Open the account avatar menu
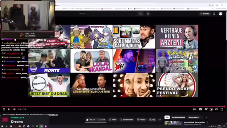Viewport: 227px width, 128px height. click(221, 14)
